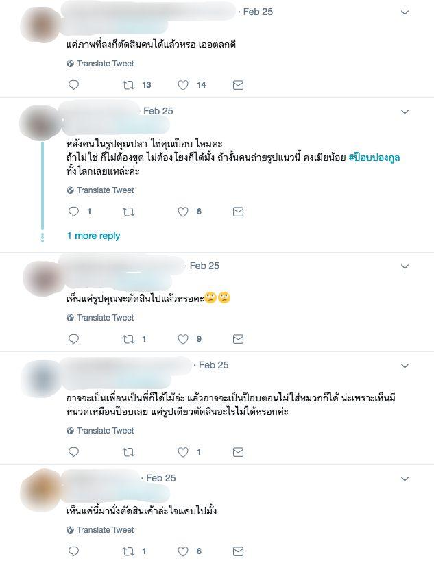
Task: Open chevron menu on the fourth tweet
Action: pyautogui.click(x=405, y=366)
